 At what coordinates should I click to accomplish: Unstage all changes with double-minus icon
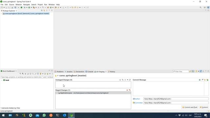pos(130,90)
